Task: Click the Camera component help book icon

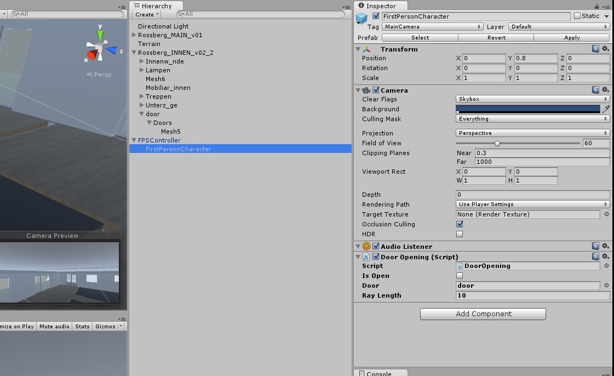Action: pos(596,90)
